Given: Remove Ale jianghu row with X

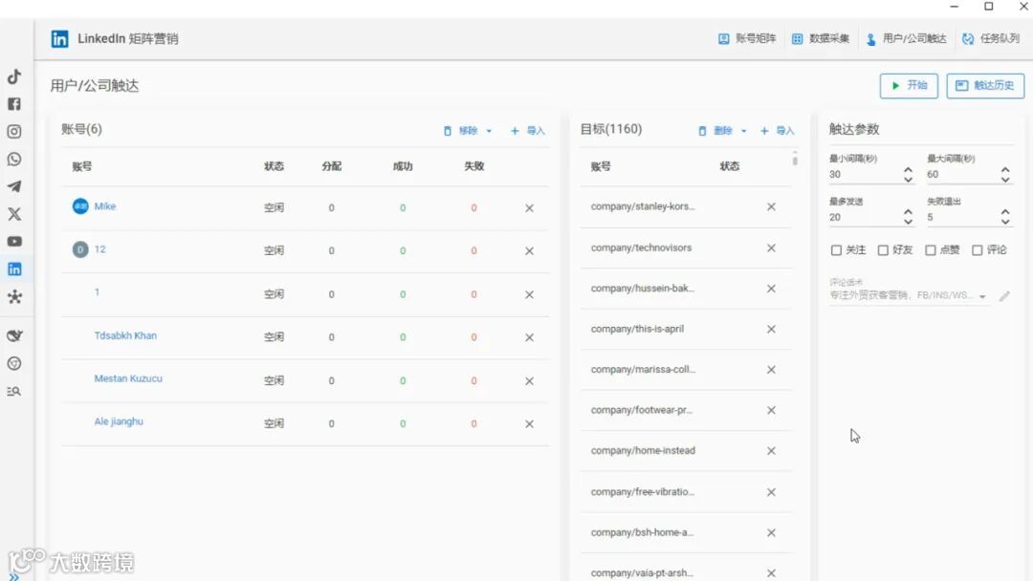Looking at the screenshot, I should point(529,424).
